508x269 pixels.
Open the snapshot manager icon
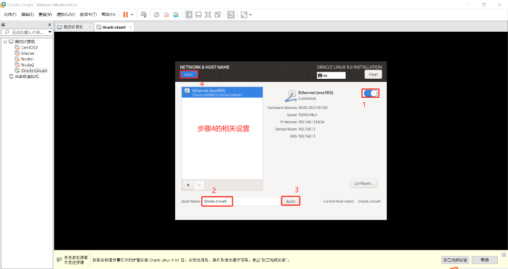click(176, 14)
